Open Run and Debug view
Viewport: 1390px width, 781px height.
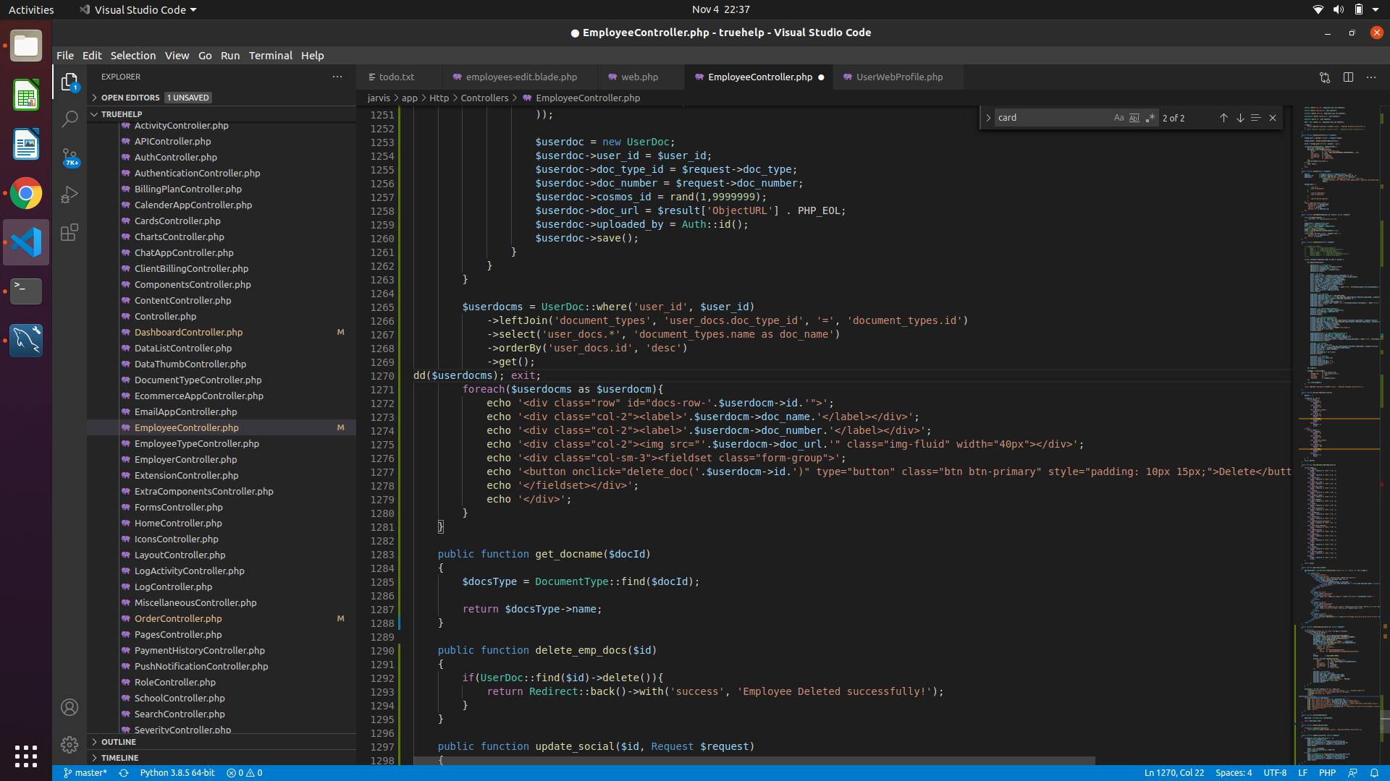69,195
